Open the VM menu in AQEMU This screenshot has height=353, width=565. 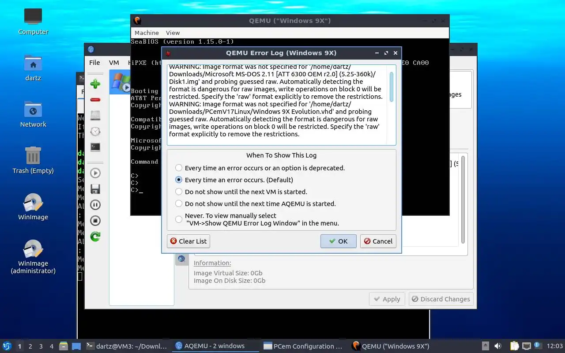pyautogui.click(x=114, y=63)
